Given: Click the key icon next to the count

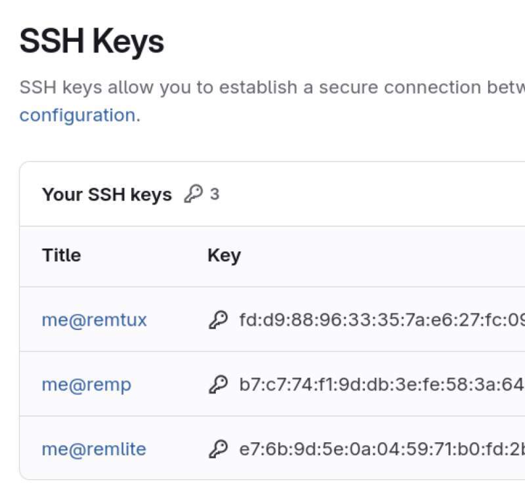Looking at the screenshot, I should [x=193, y=194].
